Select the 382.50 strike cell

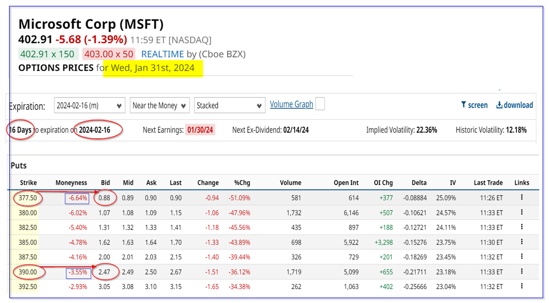pyautogui.click(x=28, y=227)
